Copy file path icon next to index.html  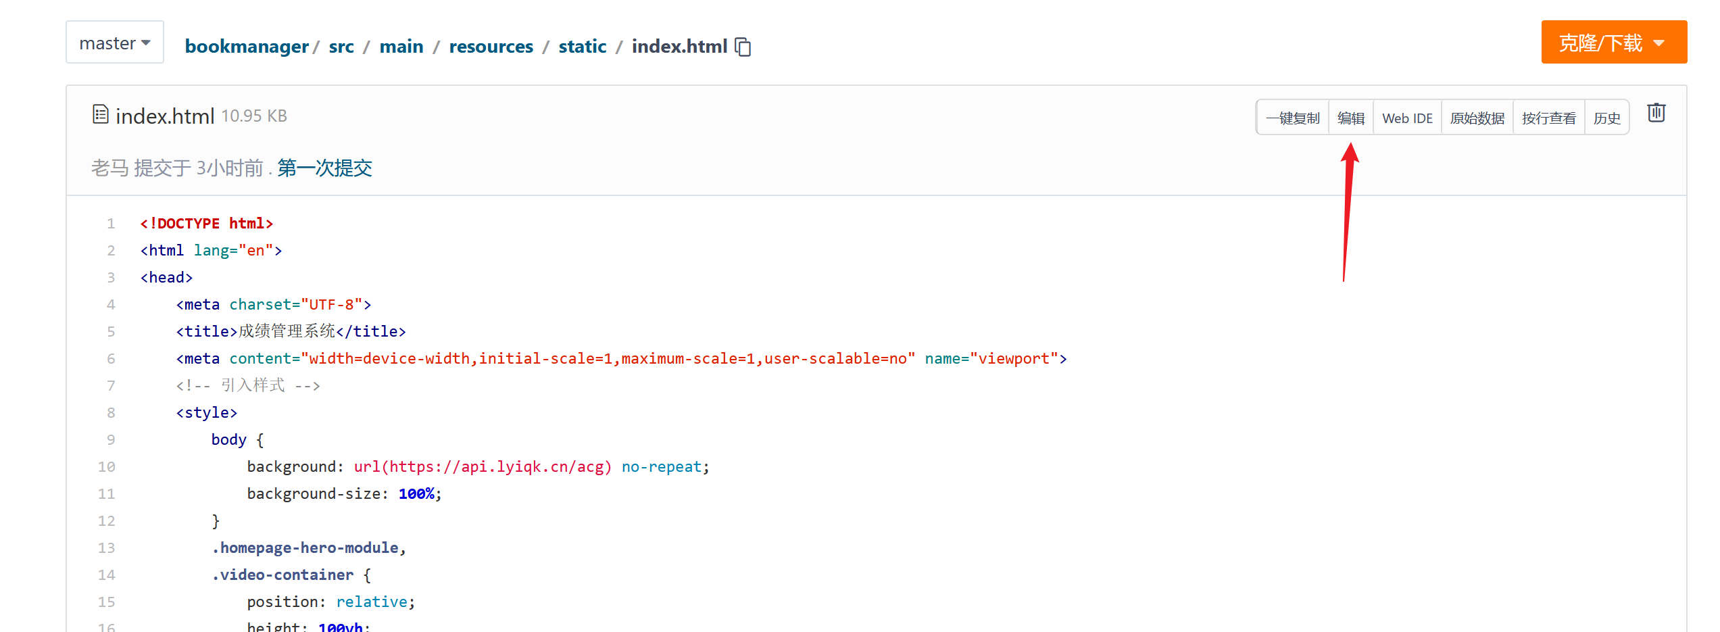(743, 47)
